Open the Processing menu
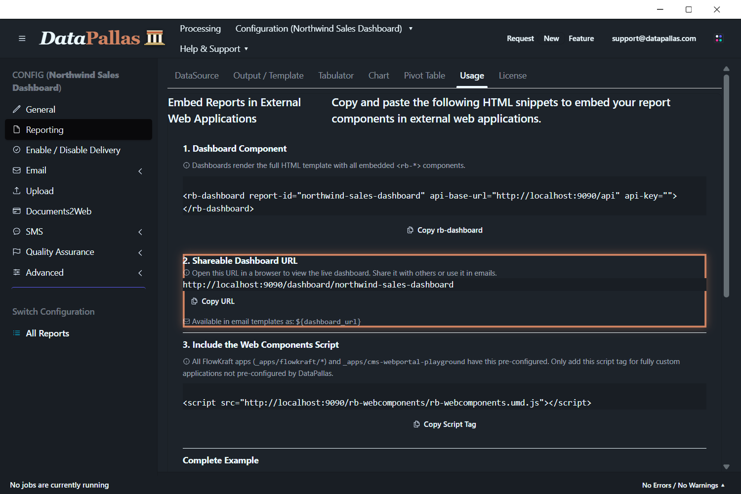This screenshot has width=741, height=494. (x=200, y=29)
